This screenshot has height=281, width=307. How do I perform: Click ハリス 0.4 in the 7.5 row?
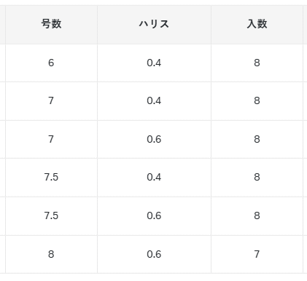(x=154, y=178)
